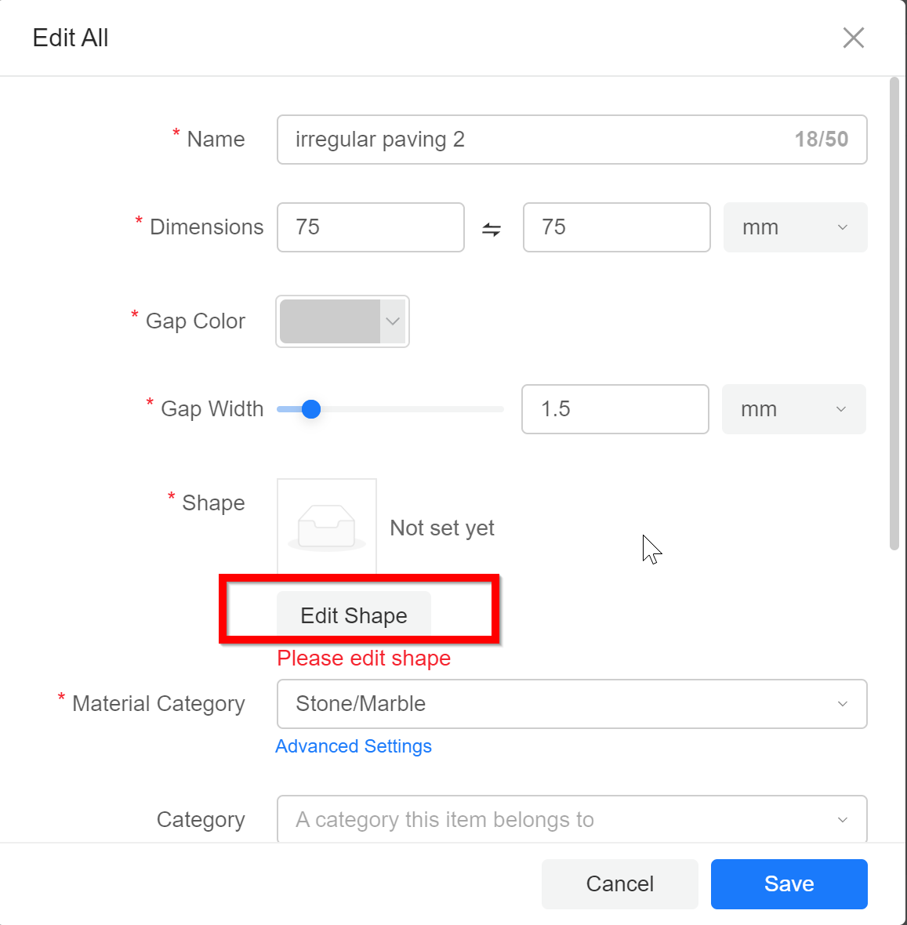Close the Edit All dialog
This screenshot has width=907, height=925.
(853, 38)
